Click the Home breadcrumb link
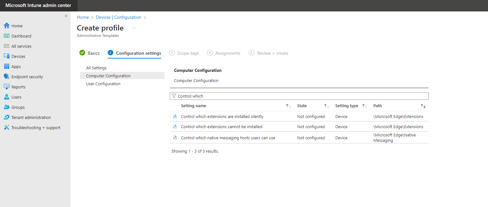 [x=83, y=17]
